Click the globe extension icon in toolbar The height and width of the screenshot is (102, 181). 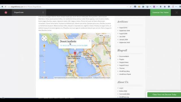[x=147, y=7]
